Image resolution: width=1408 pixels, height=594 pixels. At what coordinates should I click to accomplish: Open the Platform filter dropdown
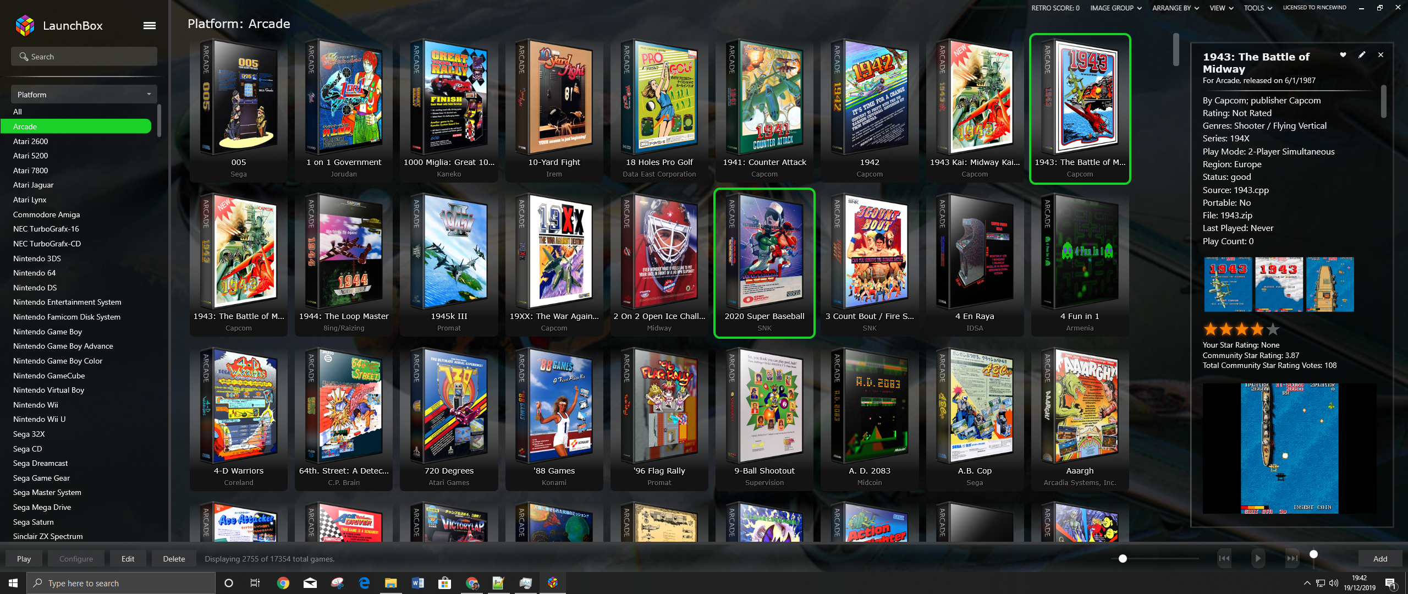point(84,95)
